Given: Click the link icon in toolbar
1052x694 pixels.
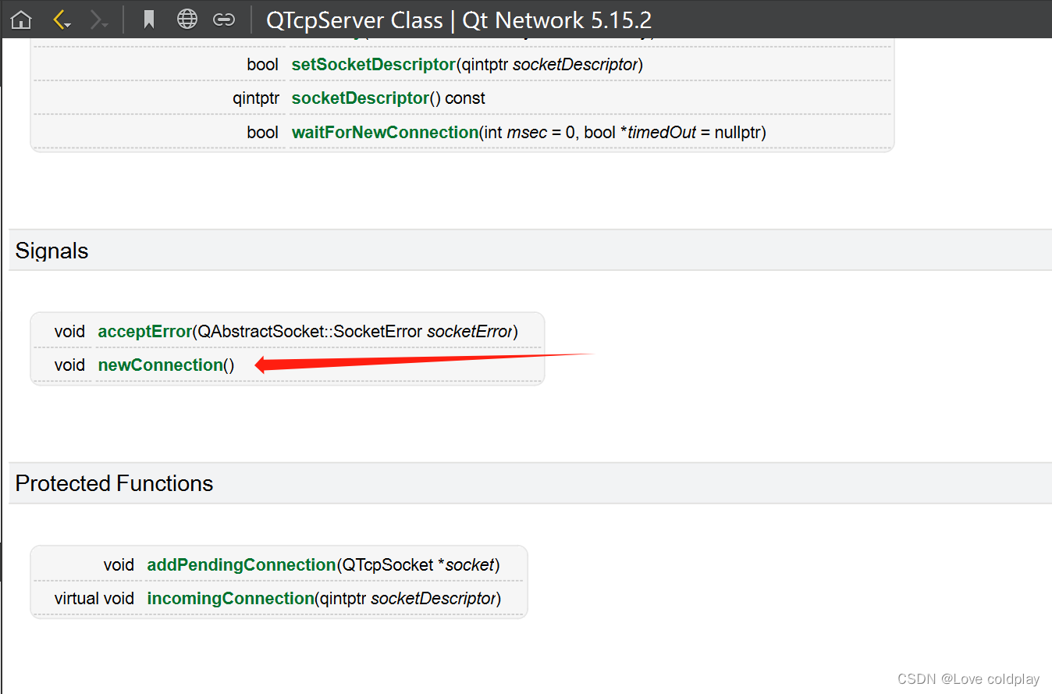Looking at the screenshot, I should (224, 20).
